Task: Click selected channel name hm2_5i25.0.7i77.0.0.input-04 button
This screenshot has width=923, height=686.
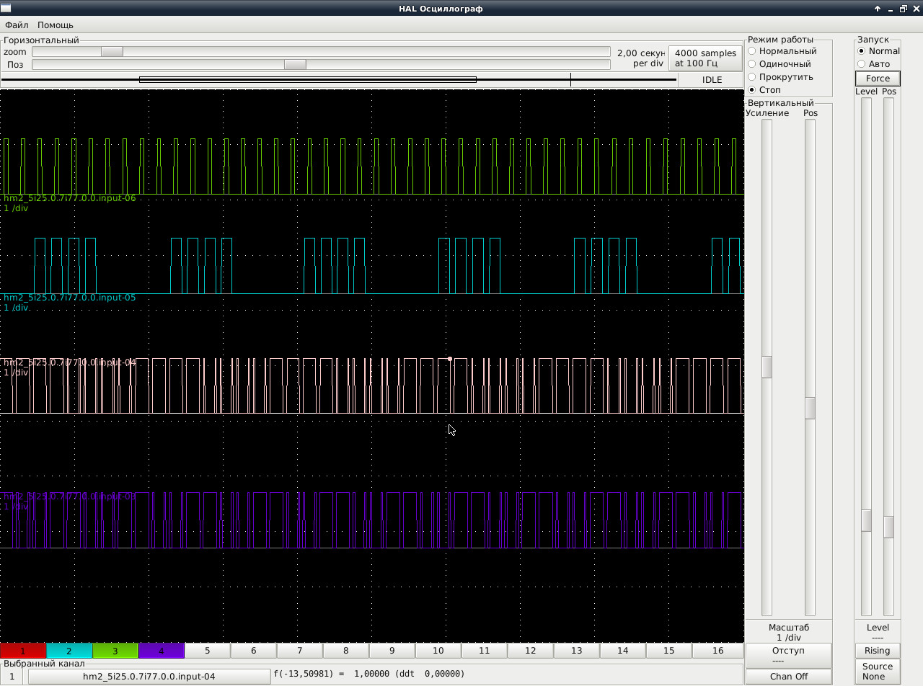Action: [x=149, y=677]
